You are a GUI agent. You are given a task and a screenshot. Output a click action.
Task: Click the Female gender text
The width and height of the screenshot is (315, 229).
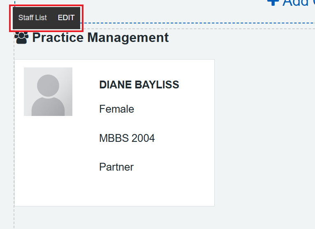(116, 109)
